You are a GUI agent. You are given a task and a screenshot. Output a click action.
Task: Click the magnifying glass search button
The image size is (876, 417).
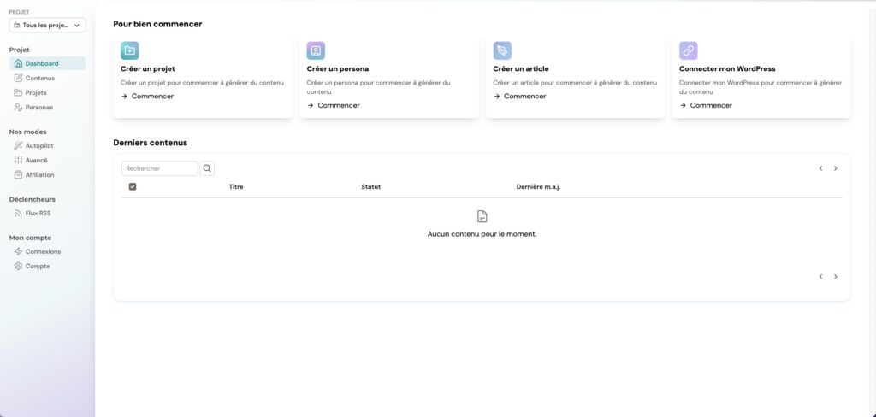pyautogui.click(x=207, y=168)
